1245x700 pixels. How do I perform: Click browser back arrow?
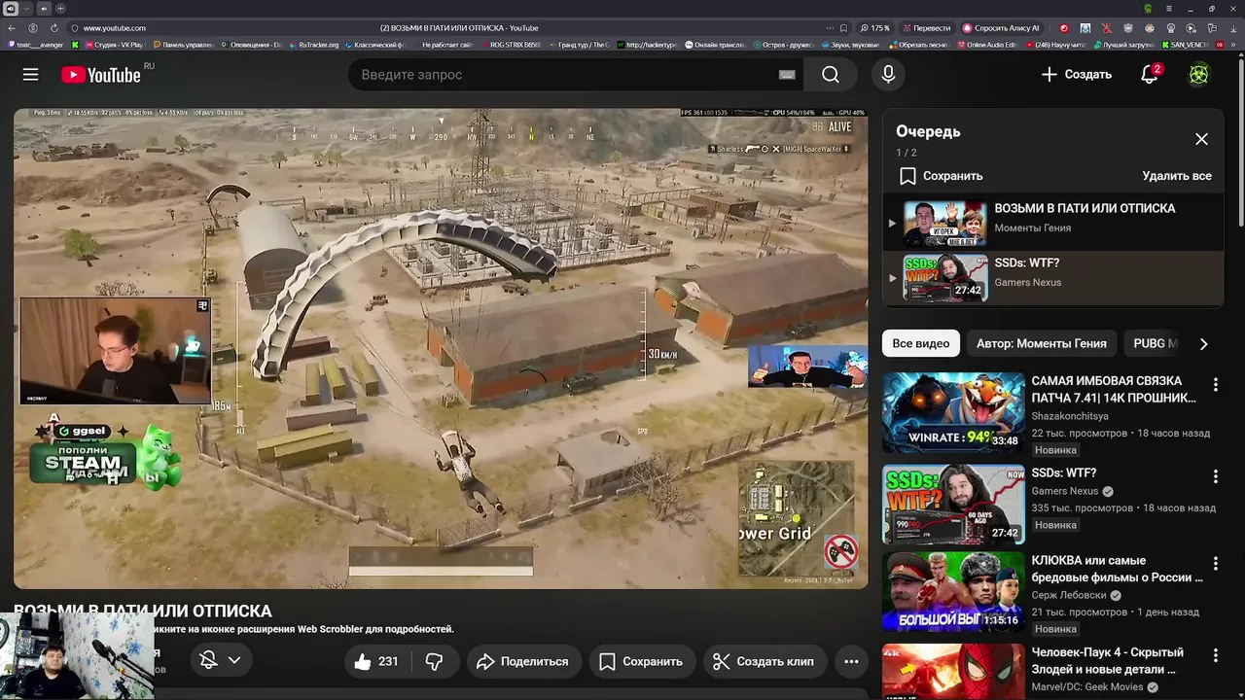point(11,28)
